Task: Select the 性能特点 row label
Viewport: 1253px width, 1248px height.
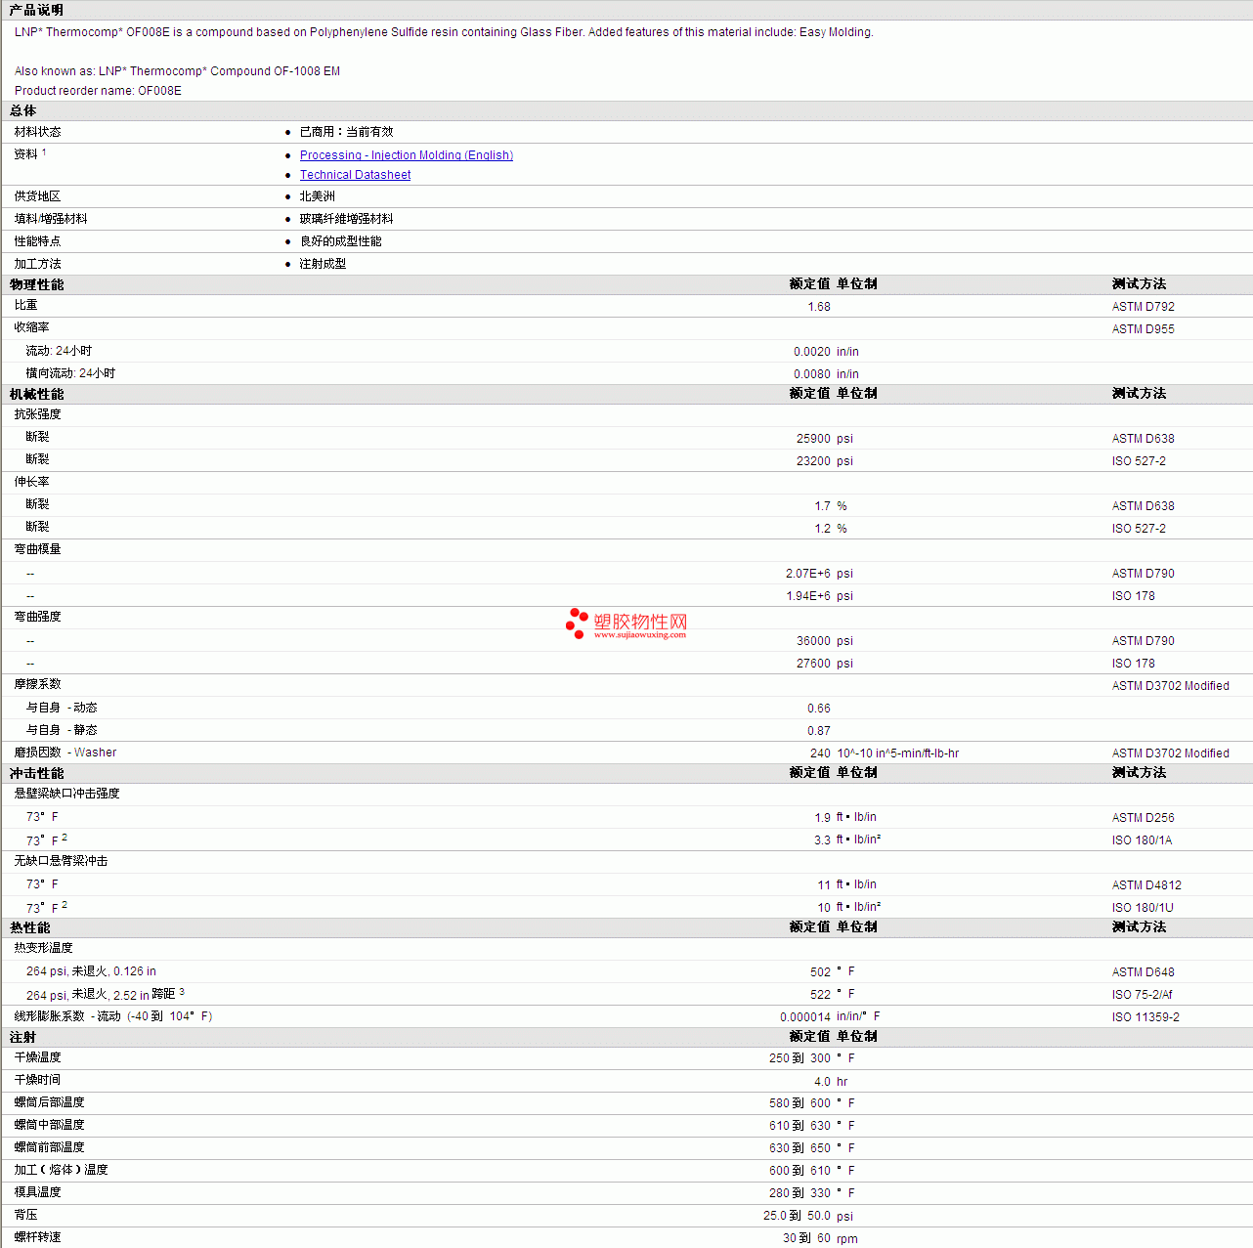Action: coord(37,241)
